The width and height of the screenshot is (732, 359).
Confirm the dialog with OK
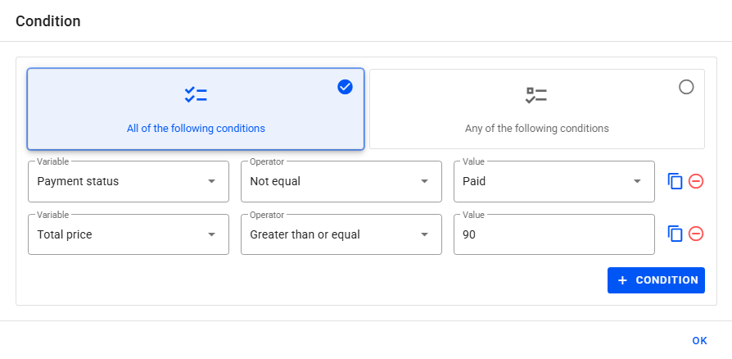coord(699,341)
